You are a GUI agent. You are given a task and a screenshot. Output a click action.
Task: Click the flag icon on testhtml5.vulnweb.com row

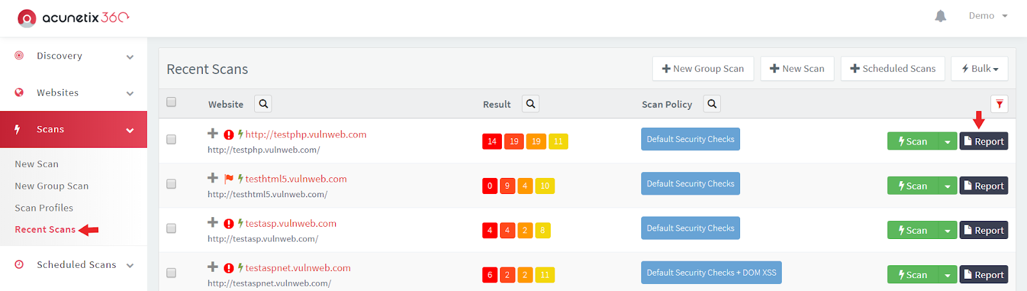click(x=229, y=179)
